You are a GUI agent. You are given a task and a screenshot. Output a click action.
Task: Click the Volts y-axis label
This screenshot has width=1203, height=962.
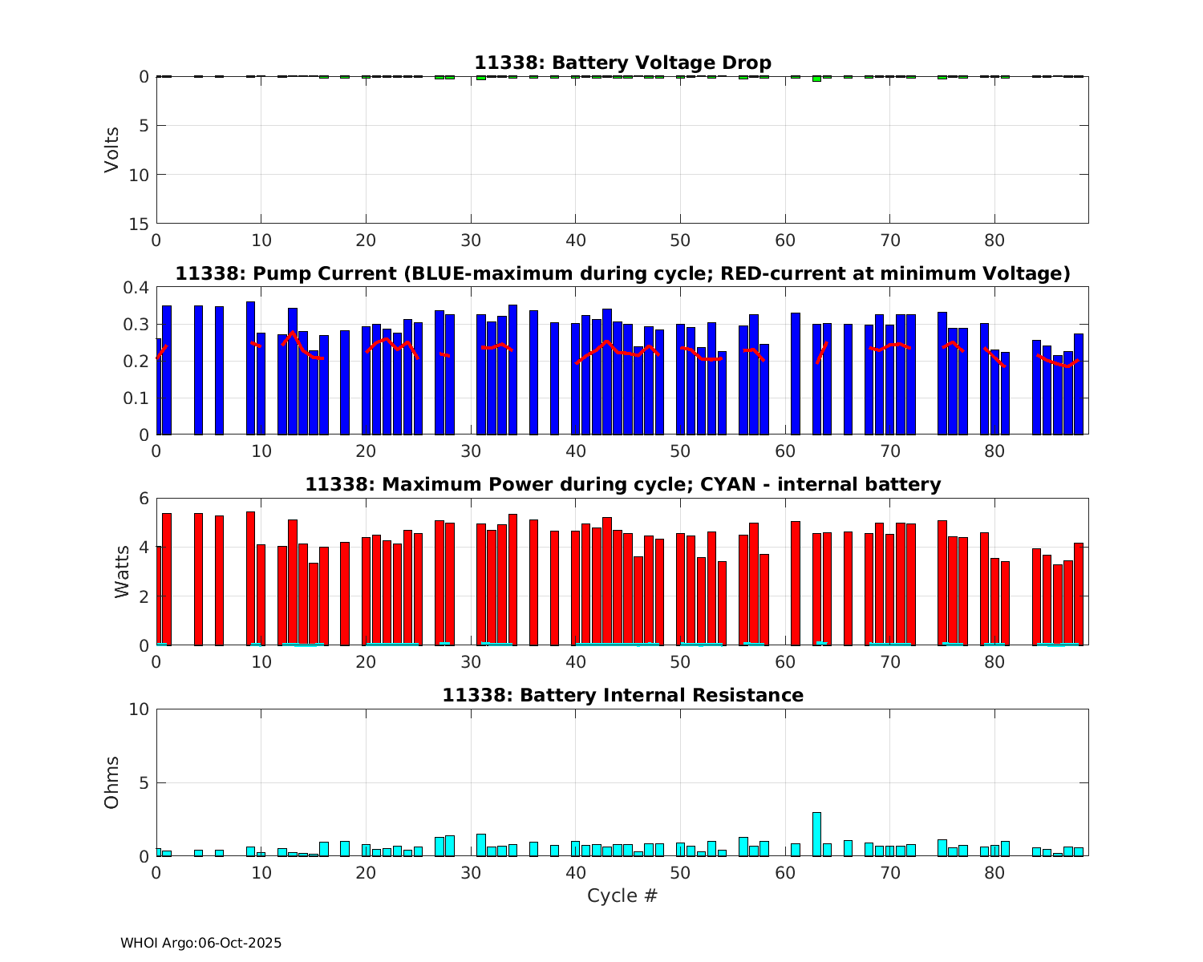[x=112, y=150]
